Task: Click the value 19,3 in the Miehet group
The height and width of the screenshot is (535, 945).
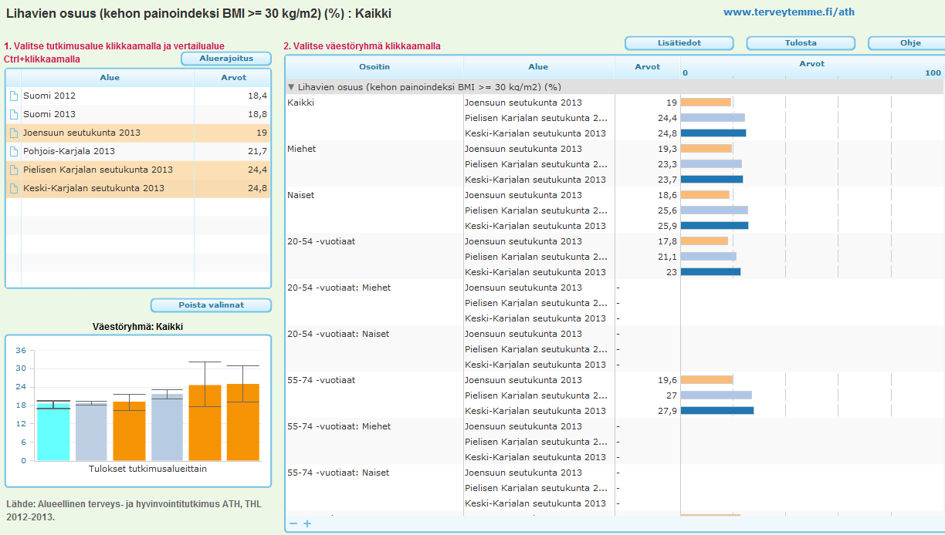Action: [667, 149]
